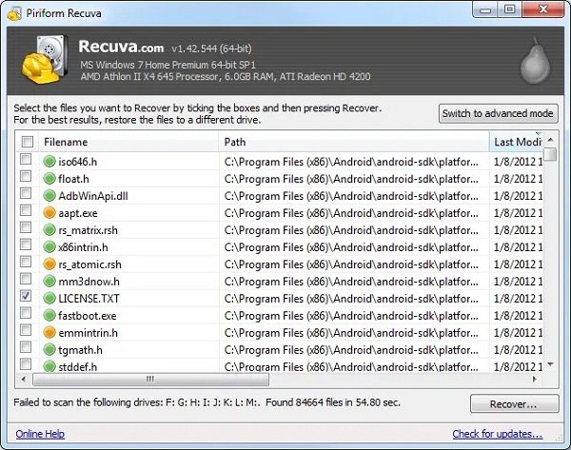Click the orange status dot for aapt.exe
The image size is (571, 450).
[x=49, y=212]
